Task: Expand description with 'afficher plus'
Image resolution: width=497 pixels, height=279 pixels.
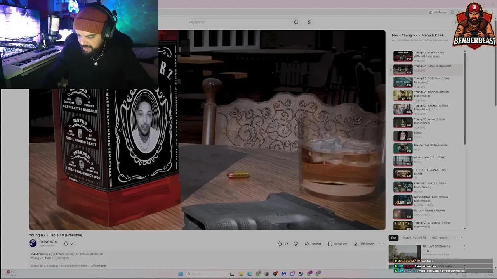Action: tap(99, 266)
